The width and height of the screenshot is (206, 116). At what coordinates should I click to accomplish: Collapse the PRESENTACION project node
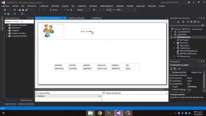pos(172,37)
